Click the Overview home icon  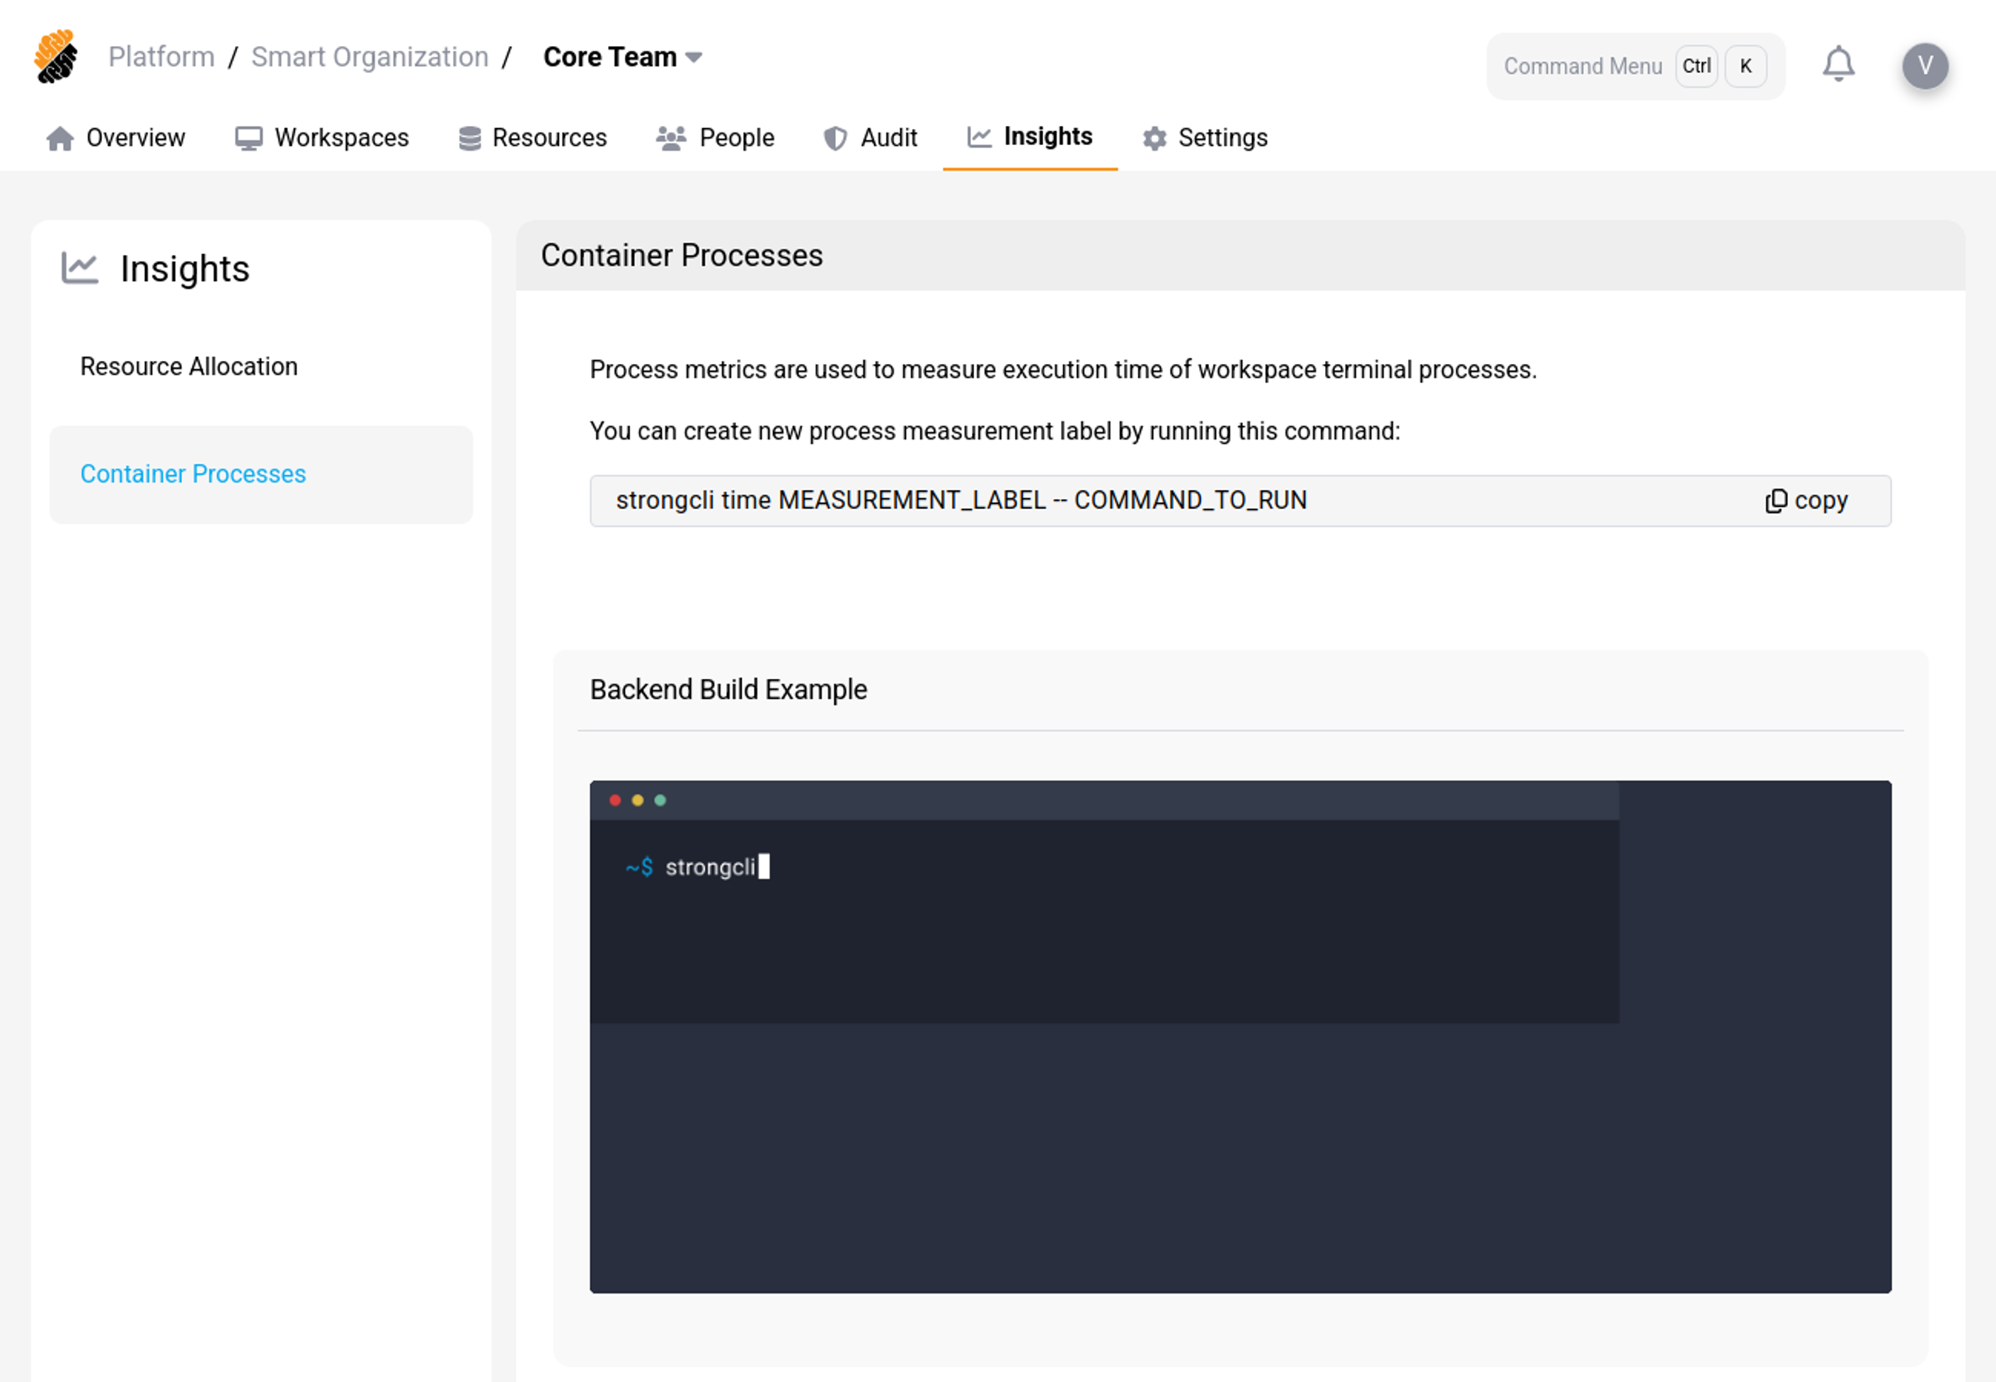tap(59, 139)
